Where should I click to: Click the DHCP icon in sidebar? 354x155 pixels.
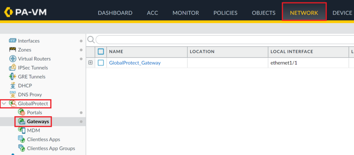[12, 86]
